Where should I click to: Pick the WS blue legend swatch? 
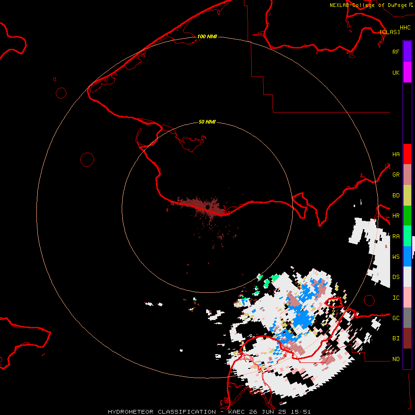[x=407, y=256]
